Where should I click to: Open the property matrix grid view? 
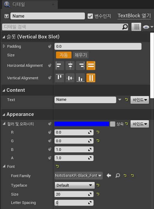(136, 27)
